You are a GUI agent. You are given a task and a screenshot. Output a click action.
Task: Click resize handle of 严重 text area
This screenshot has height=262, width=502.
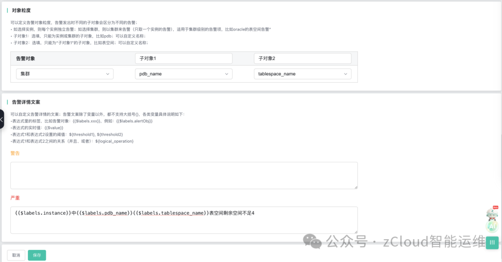point(356,231)
